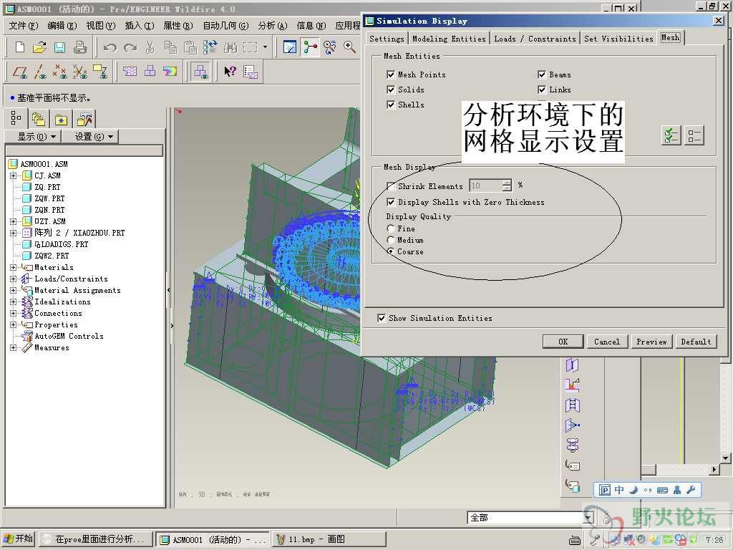Uncheck the Mesh Points checkbox

pos(391,74)
